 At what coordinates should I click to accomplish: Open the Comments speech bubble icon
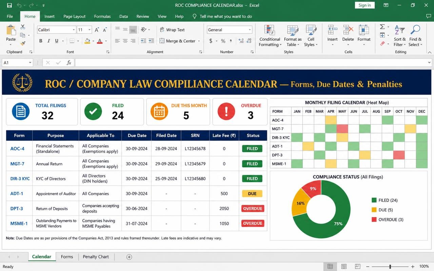coord(429,16)
